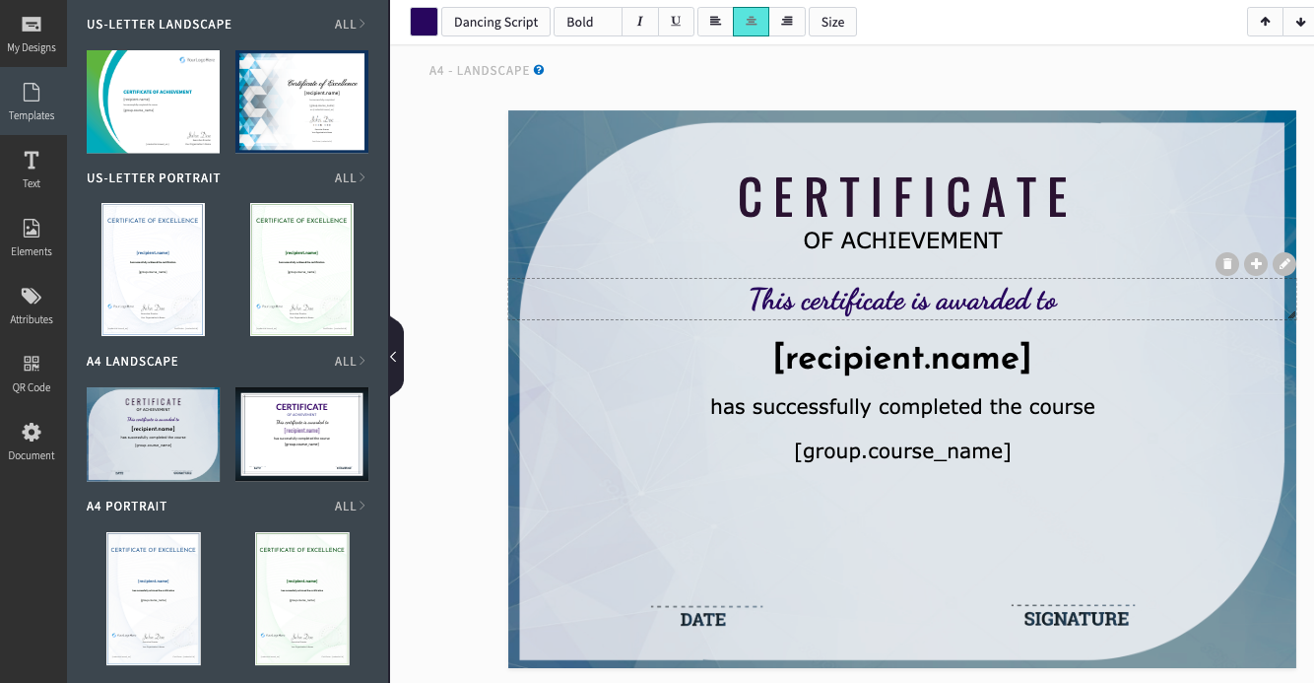Open the QR Code panel
Viewport: 1314px width, 683px height.
coord(32,374)
